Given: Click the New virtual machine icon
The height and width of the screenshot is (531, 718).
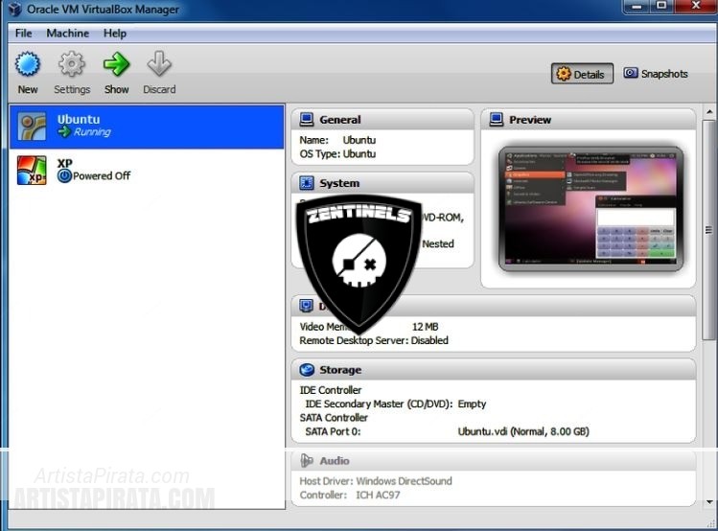Looking at the screenshot, I should tap(28, 64).
